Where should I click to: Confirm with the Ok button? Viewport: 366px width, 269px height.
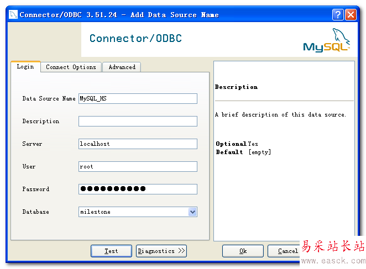pos(243,251)
